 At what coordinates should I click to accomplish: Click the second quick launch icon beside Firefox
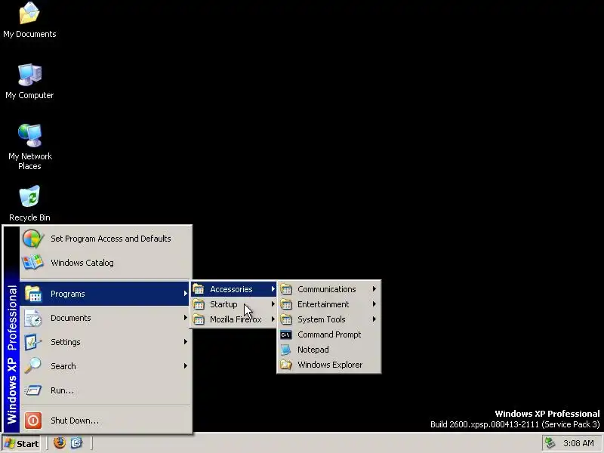76,443
